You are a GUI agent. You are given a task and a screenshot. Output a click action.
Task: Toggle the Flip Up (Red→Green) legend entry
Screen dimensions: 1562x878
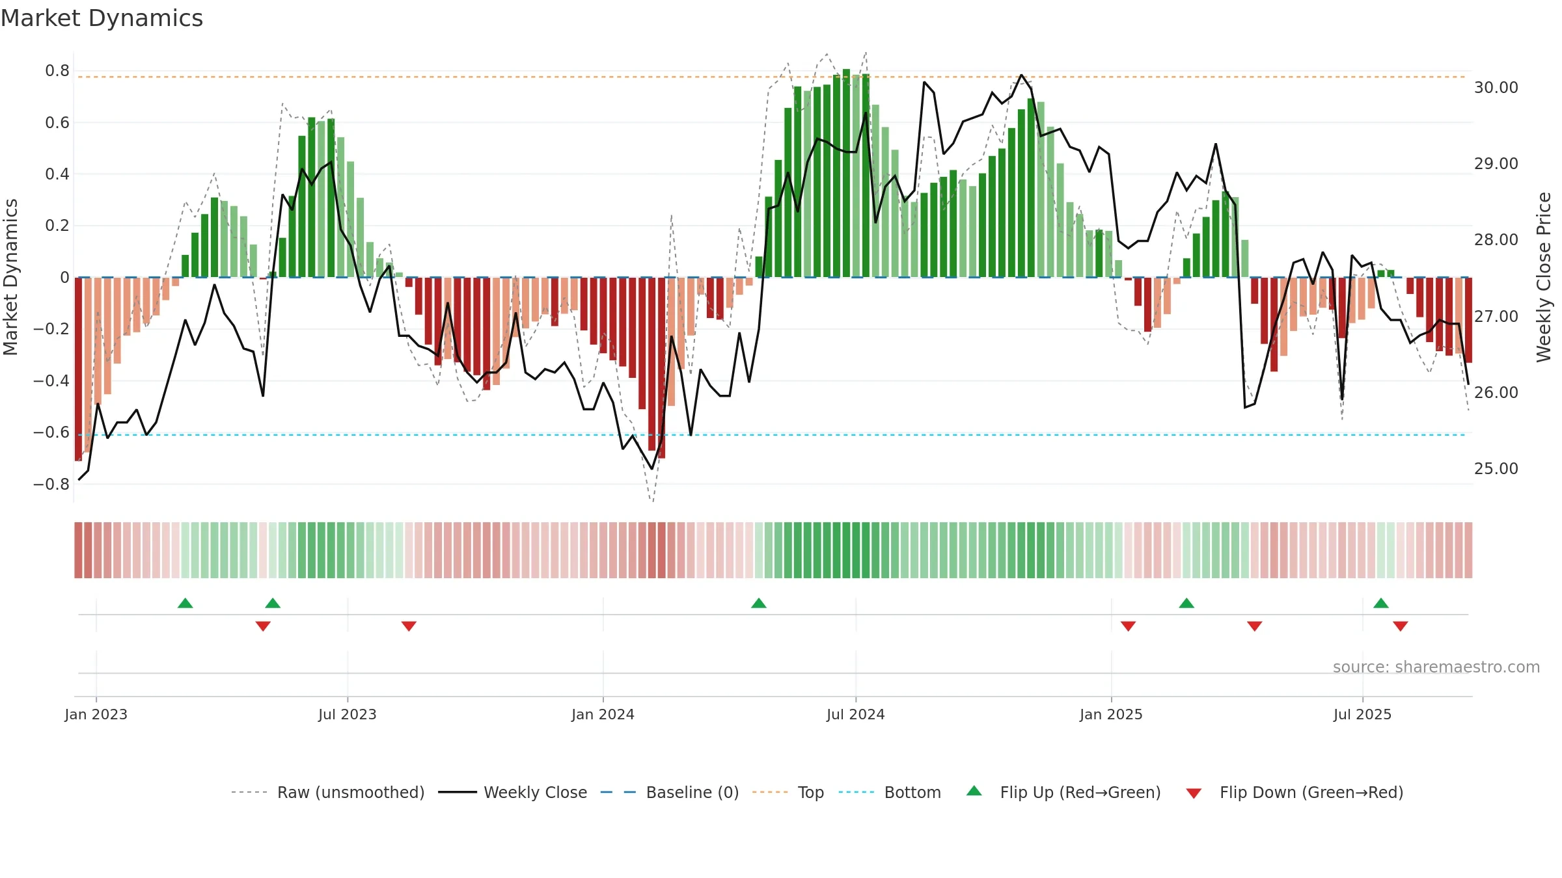tap(1063, 792)
